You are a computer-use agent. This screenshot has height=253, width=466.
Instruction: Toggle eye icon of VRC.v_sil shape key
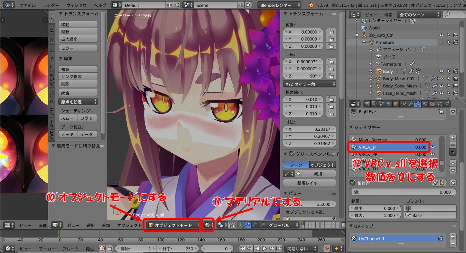432,147
